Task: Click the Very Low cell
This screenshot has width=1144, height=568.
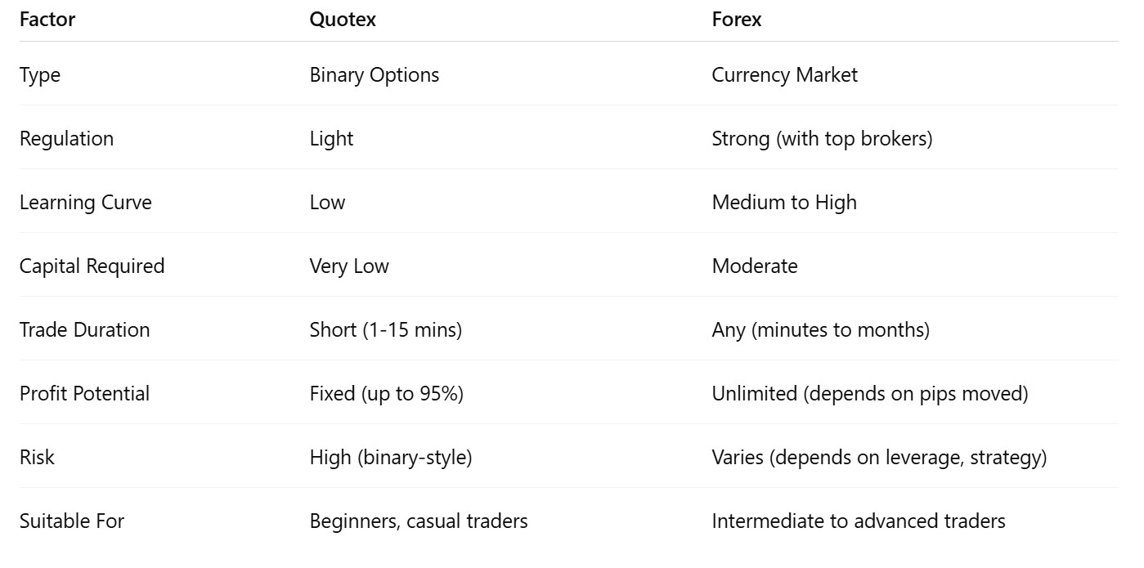Action: click(x=349, y=266)
